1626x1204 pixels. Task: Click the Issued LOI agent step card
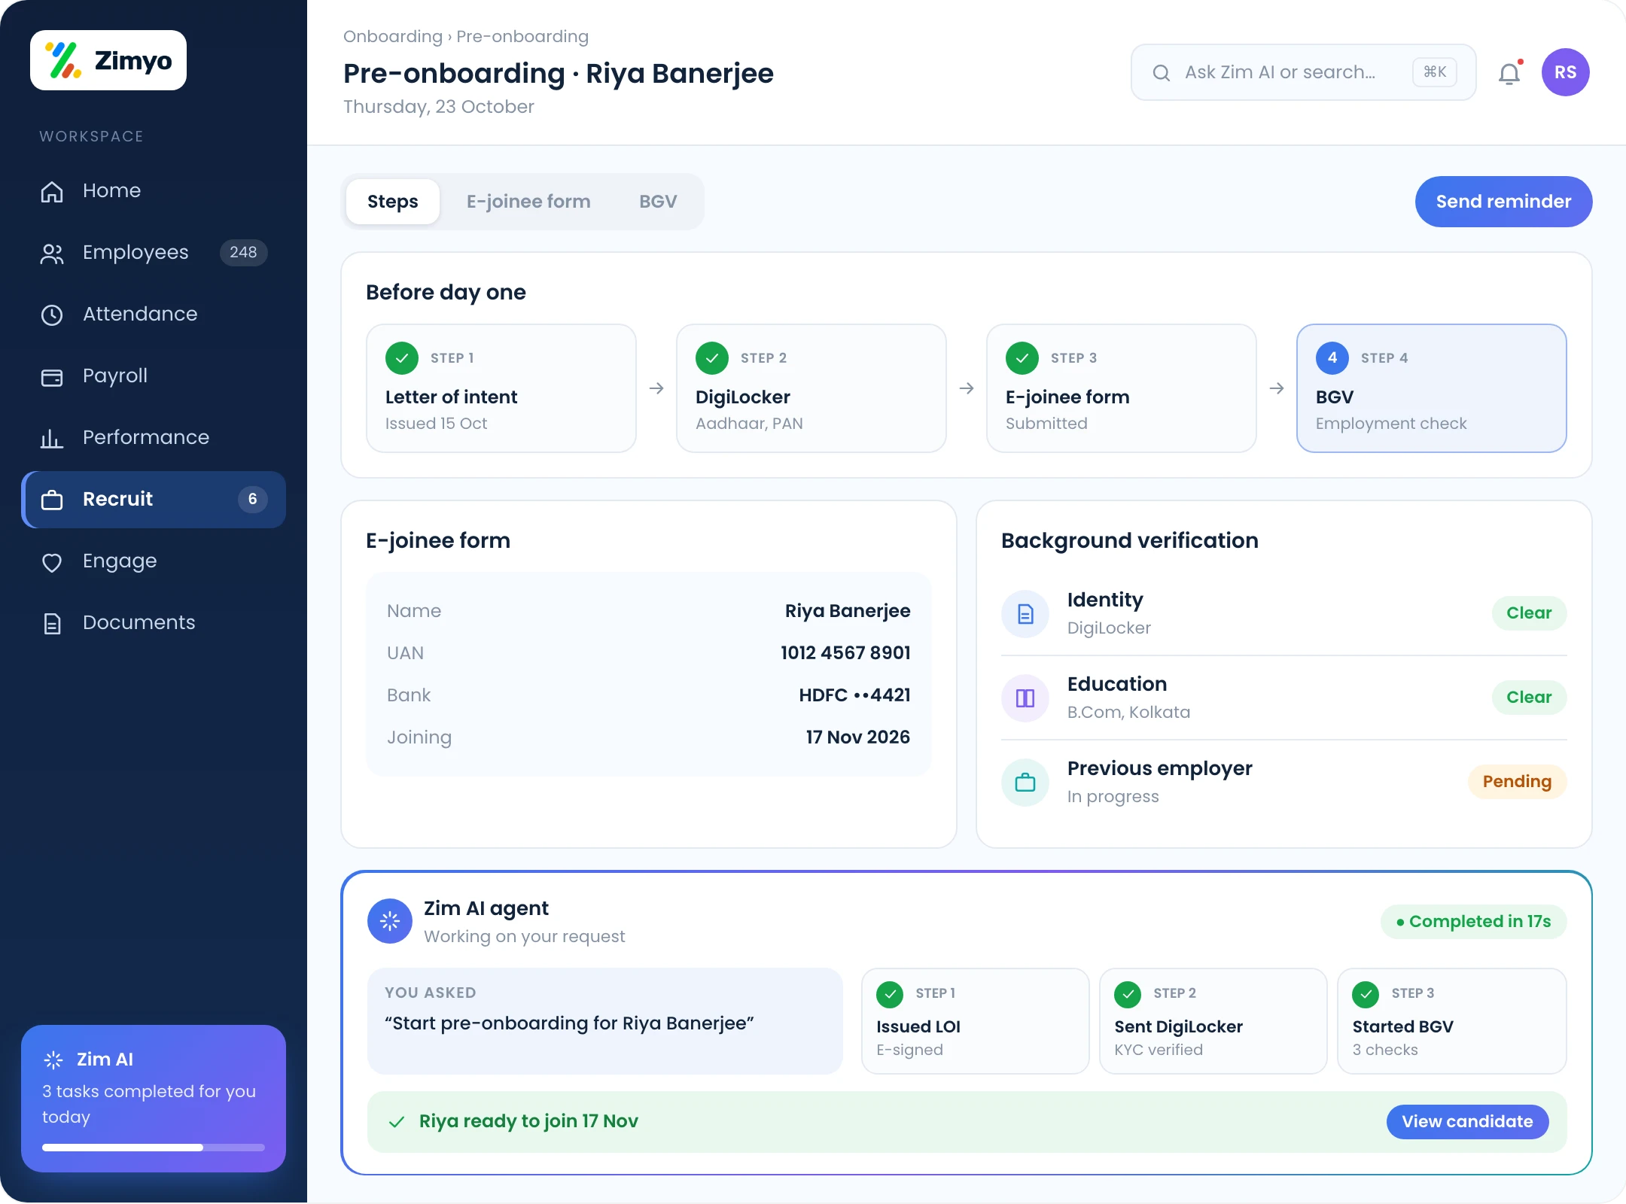tap(976, 1021)
